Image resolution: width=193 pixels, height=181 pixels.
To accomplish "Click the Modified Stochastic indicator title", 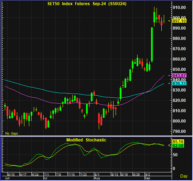I will 86,140.
